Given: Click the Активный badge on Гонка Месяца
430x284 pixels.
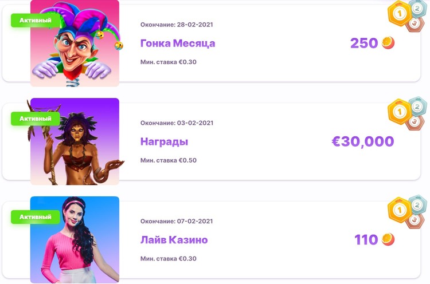Looking at the screenshot, I should (x=36, y=21).
